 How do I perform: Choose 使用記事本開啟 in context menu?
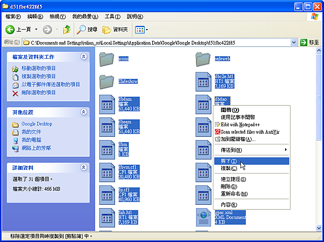(252, 117)
